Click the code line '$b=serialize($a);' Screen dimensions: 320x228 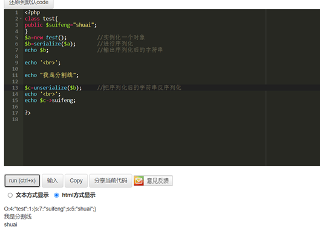(50, 44)
